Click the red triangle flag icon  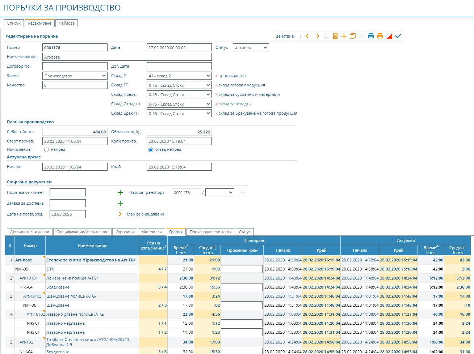389,36
